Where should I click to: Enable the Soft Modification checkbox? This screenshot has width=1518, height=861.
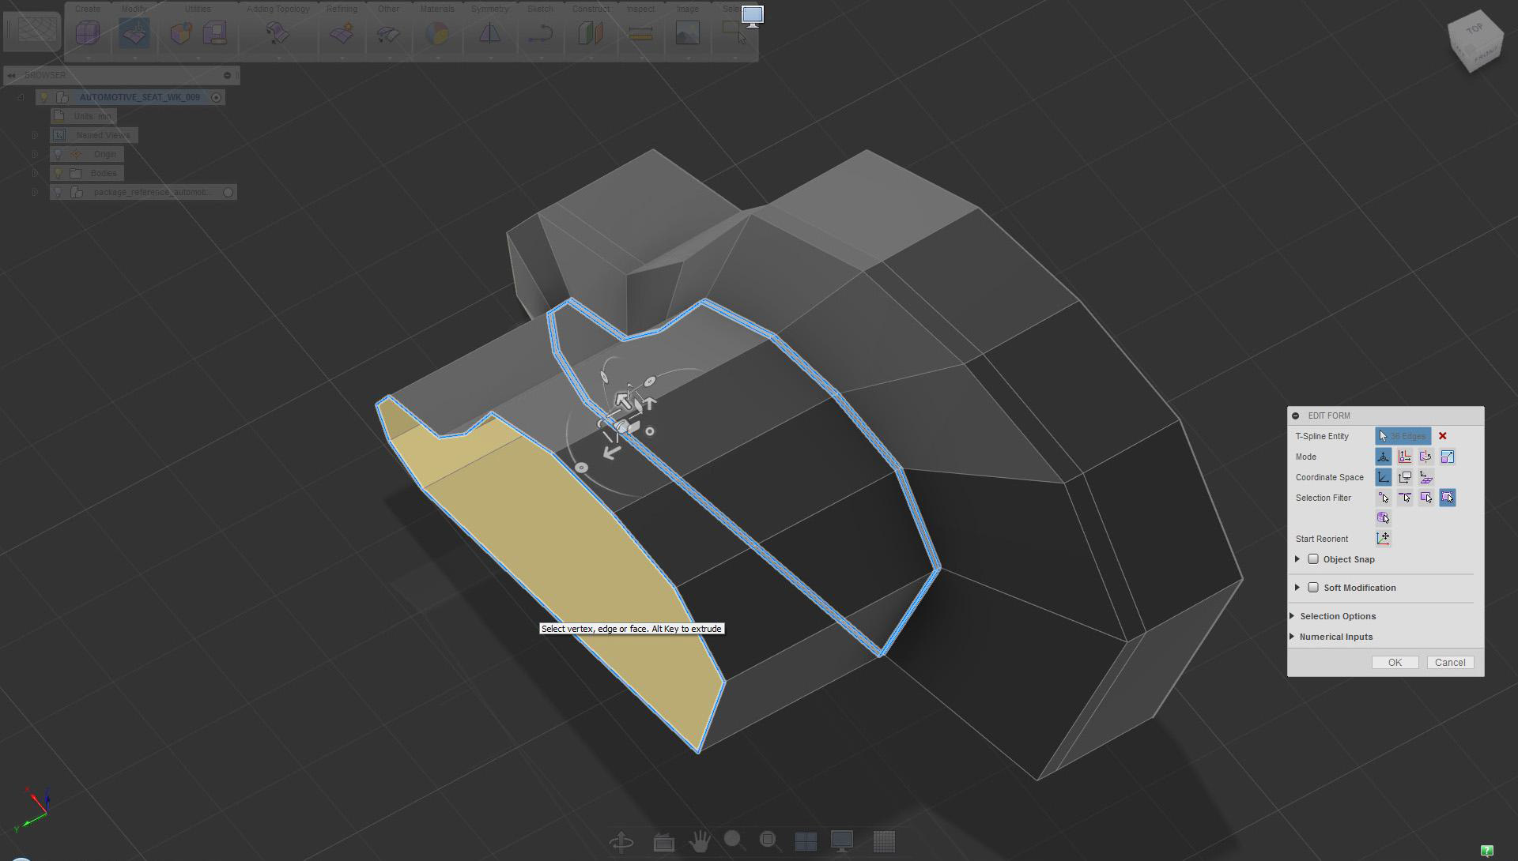(1313, 588)
